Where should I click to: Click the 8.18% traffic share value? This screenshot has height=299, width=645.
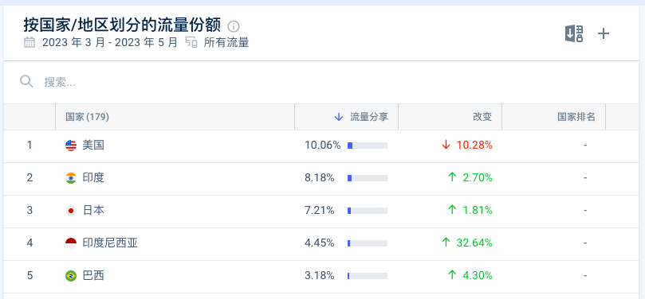tap(319, 177)
